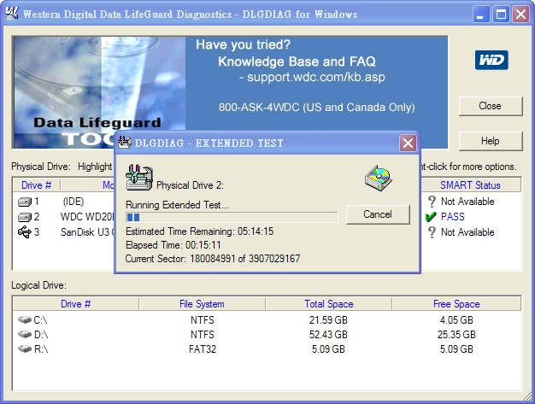This screenshot has width=535, height=404.
Task: Sort by the SMART Status column header
Action: click(470, 185)
